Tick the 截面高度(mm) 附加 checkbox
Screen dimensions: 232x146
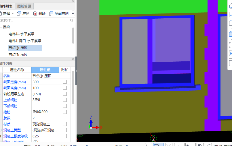pos(65,88)
